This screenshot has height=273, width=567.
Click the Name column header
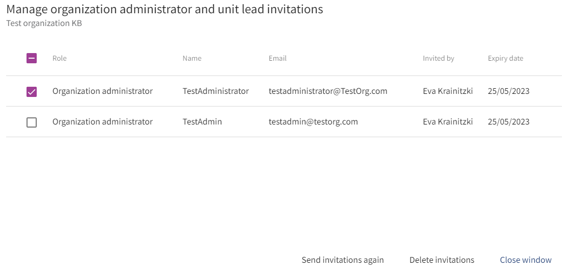pyautogui.click(x=192, y=58)
